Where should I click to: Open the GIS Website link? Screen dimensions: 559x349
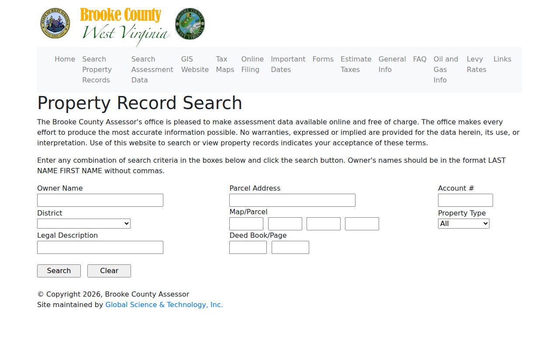[x=195, y=64]
